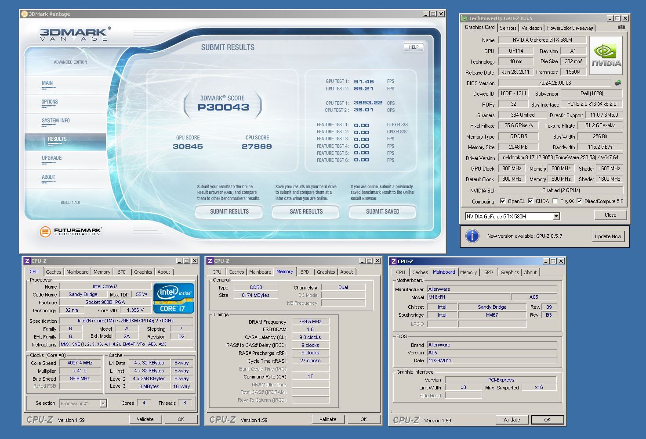Click the NVIDIA logo in GPU-Z
Viewport: 646px width, 439px height.
click(606, 56)
